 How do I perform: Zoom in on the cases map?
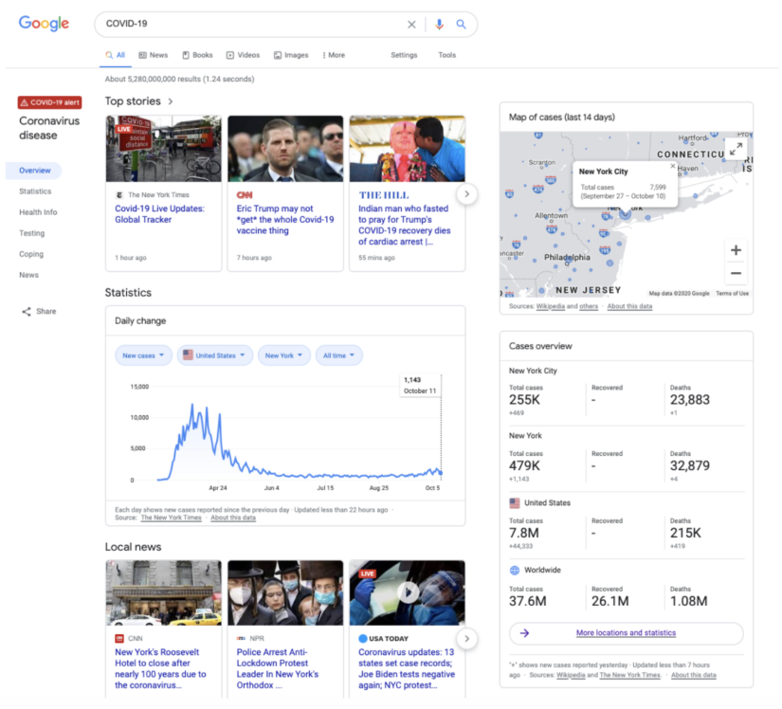point(736,250)
